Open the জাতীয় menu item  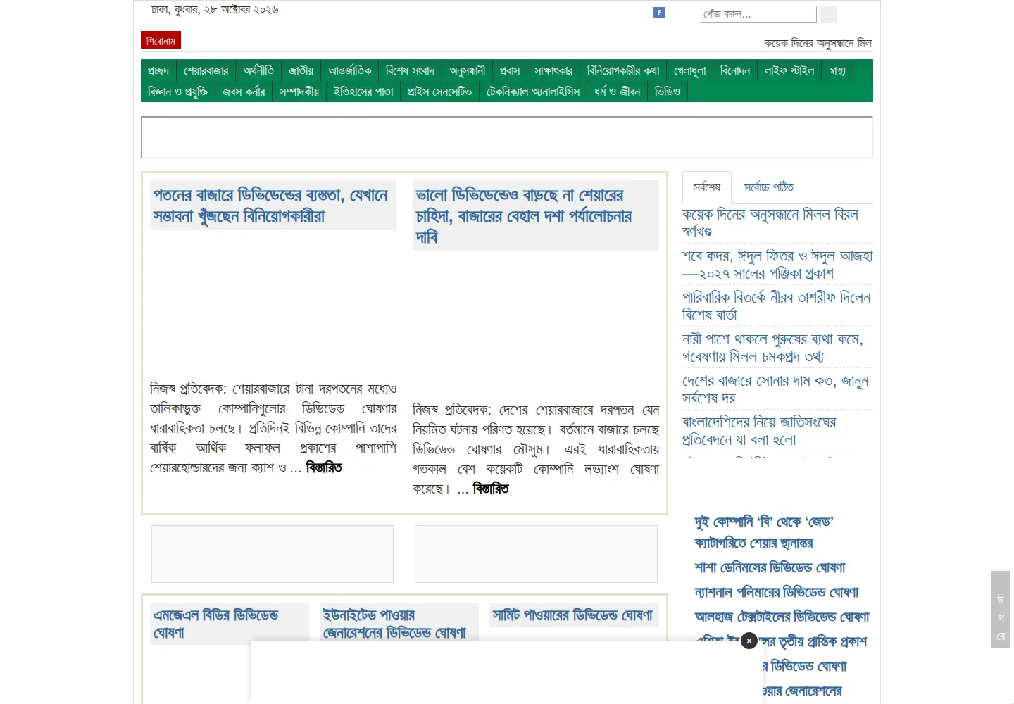[x=301, y=70]
